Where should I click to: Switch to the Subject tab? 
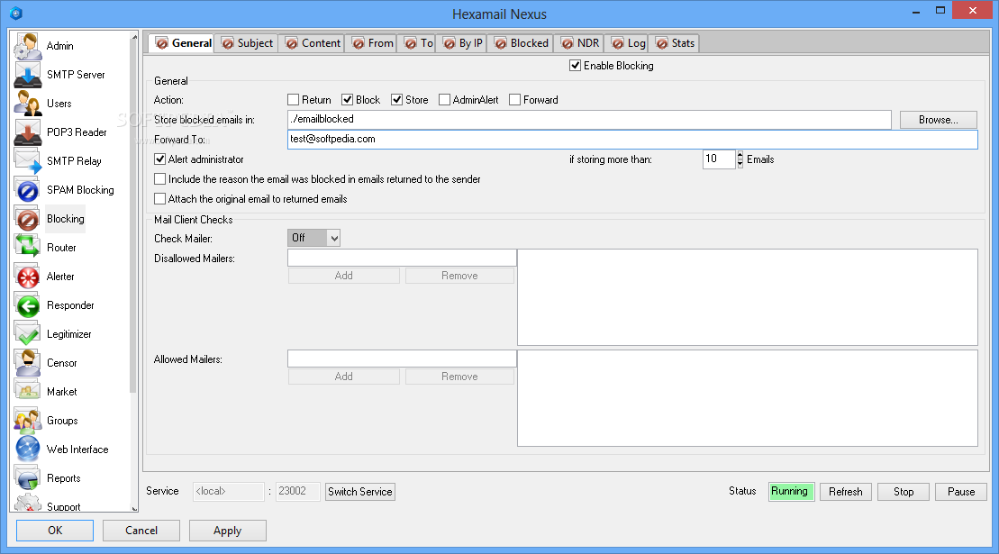[x=247, y=43]
